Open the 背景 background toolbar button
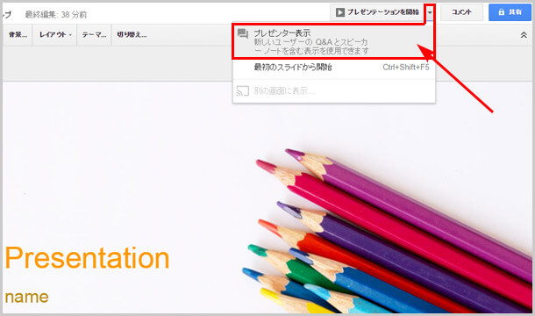Screen dimensions: 535x316 pos(18,35)
